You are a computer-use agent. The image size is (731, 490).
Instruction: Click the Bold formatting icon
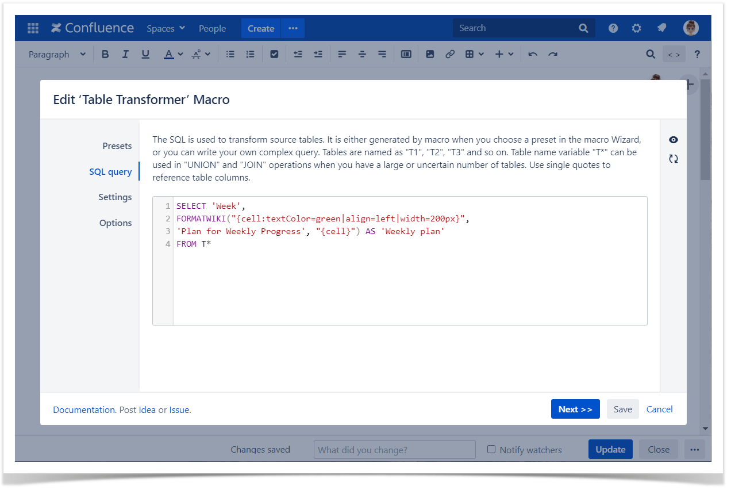[105, 54]
